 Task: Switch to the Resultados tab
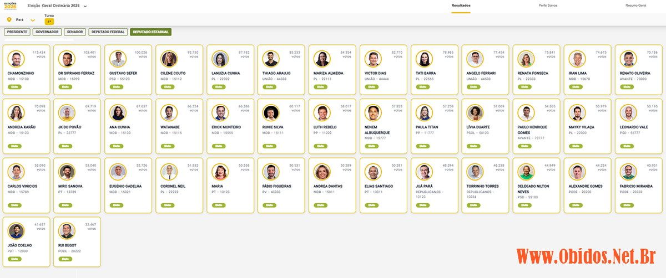[461, 6]
